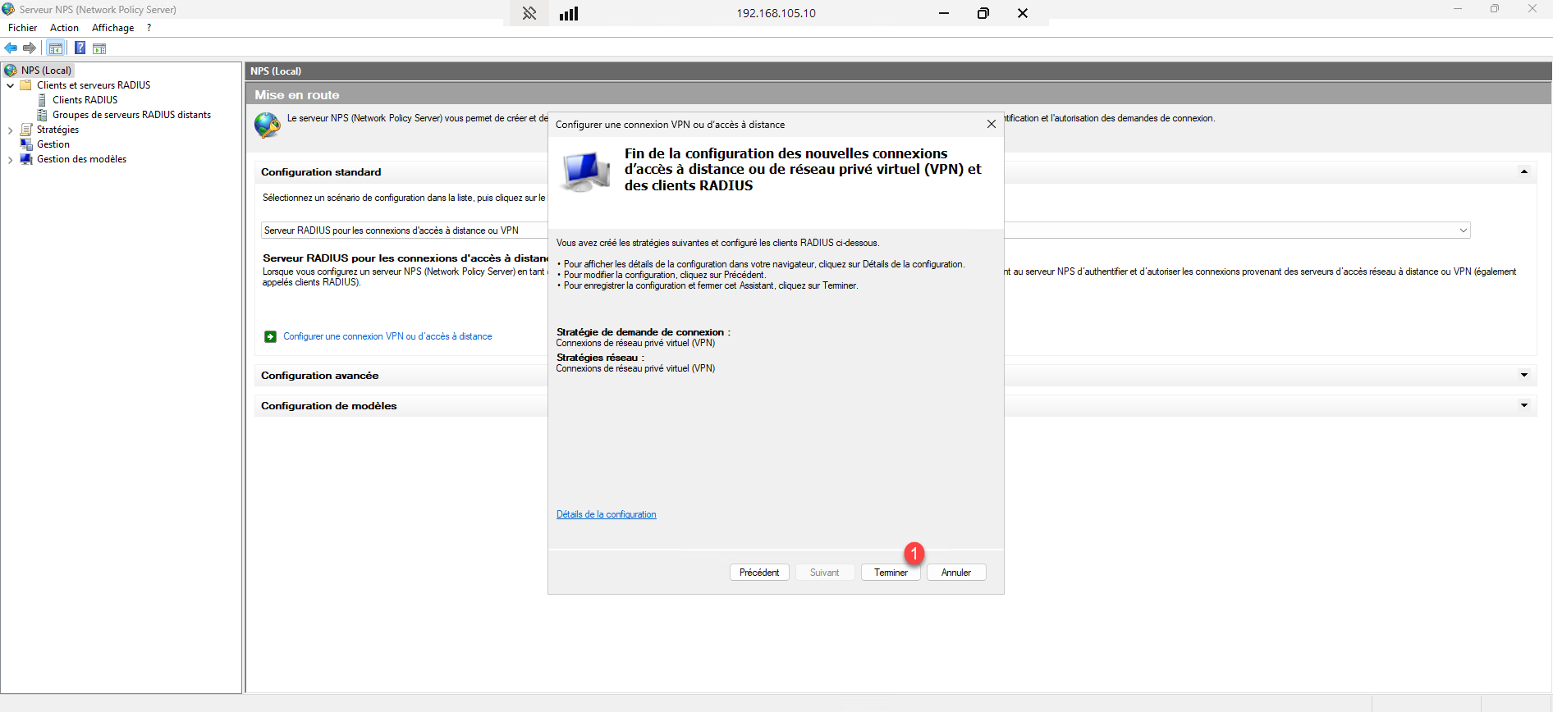The image size is (1553, 712).
Task: Select Clients RADIUS in the tree
Action: pyautogui.click(x=85, y=100)
